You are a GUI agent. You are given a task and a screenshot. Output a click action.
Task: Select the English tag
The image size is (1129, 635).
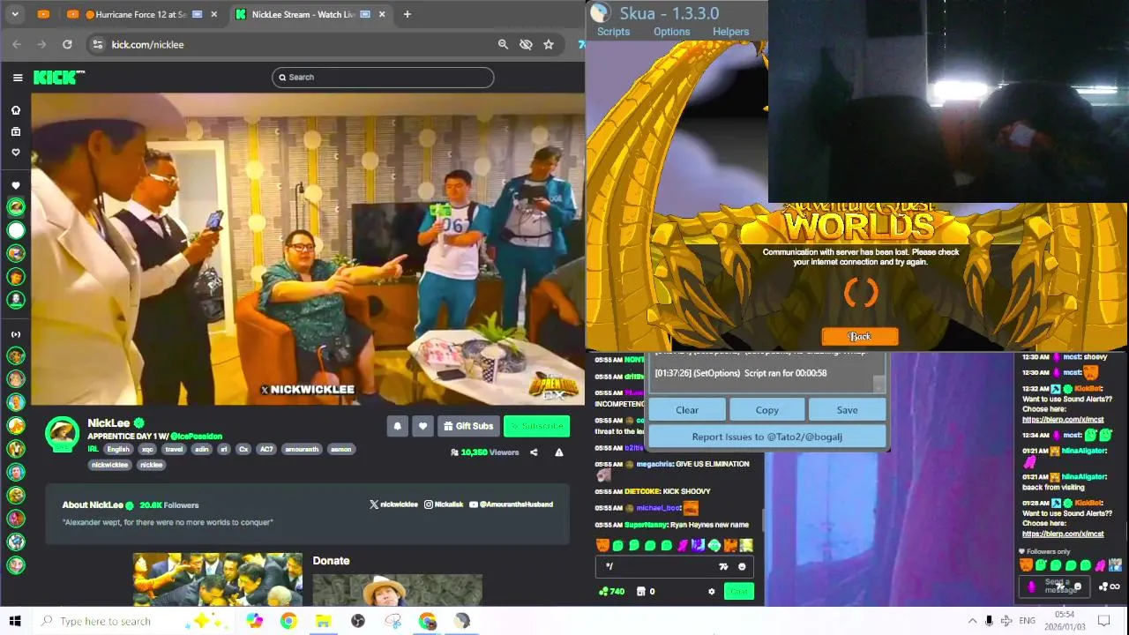coord(118,450)
